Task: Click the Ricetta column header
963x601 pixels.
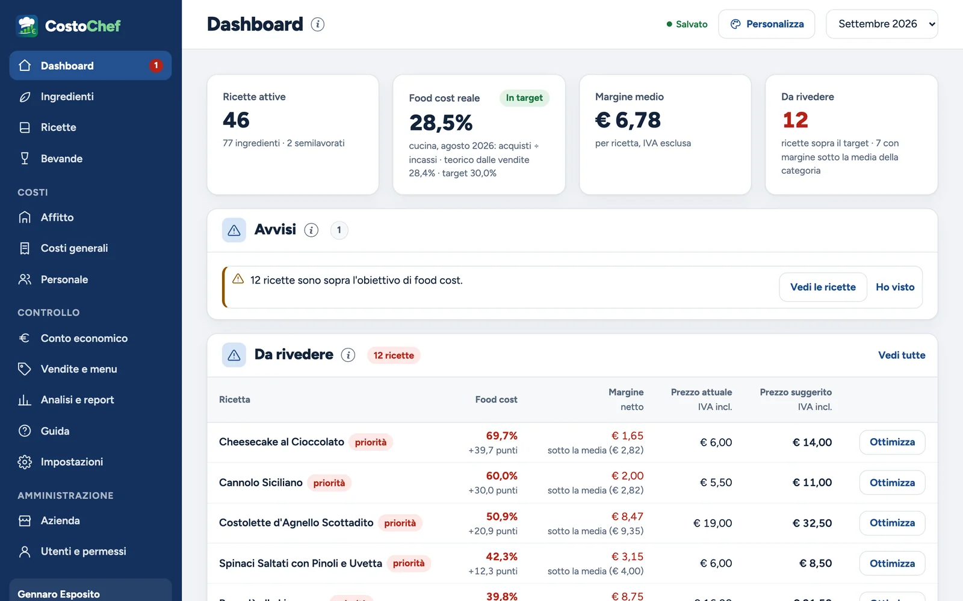Action: [x=235, y=400]
